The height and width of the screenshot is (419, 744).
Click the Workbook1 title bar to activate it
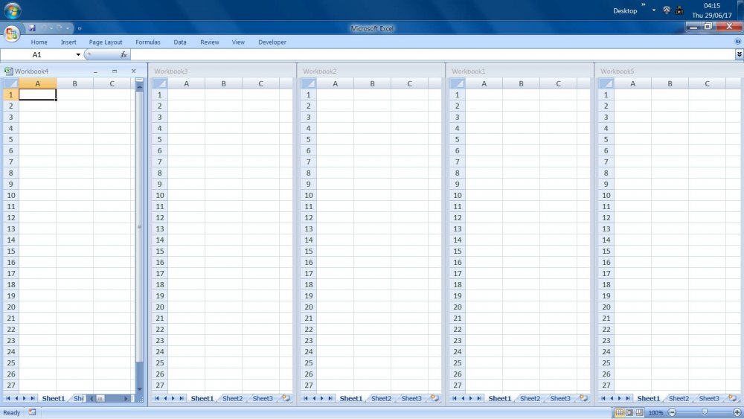pyautogui.click(x=519, y=71)
